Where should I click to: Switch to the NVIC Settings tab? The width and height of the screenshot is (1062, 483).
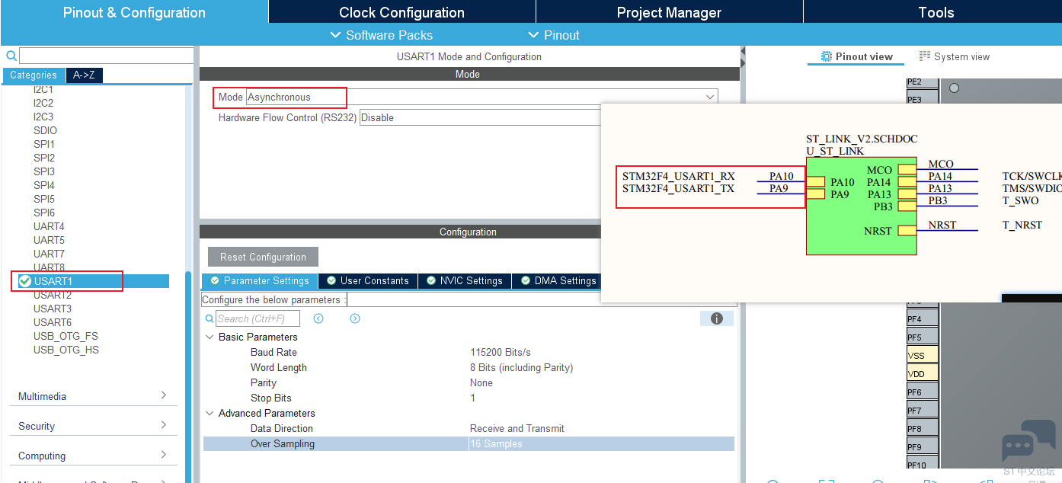point(464,280)
